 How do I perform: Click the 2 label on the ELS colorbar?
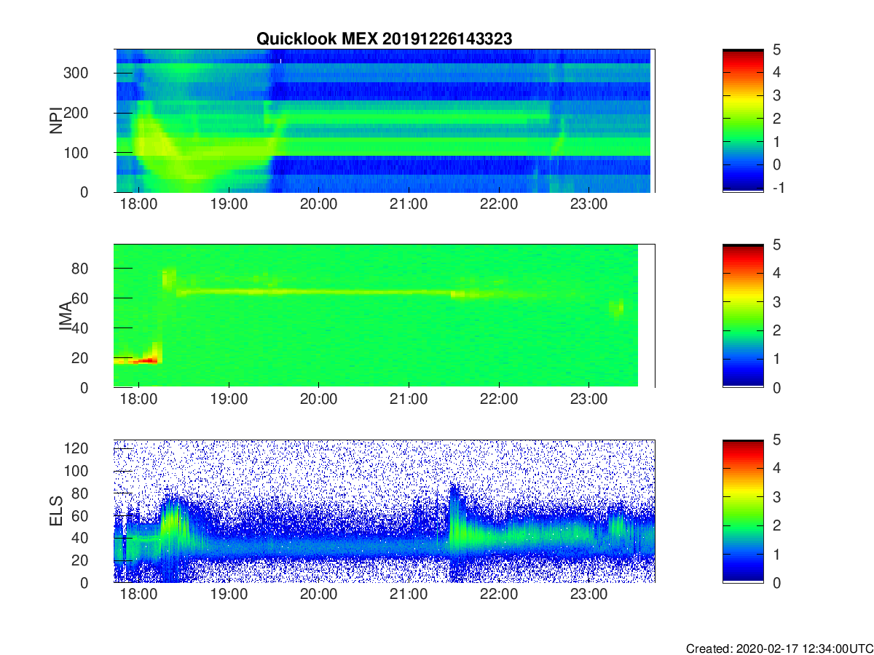coord(776,525)
